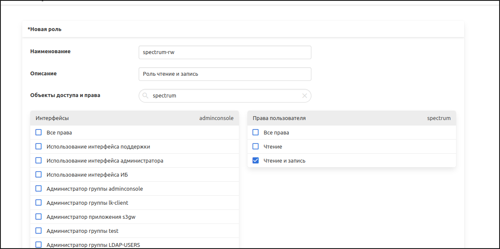Enable 'Все права' in Интерфейсы panel

(x=38, y=132)
